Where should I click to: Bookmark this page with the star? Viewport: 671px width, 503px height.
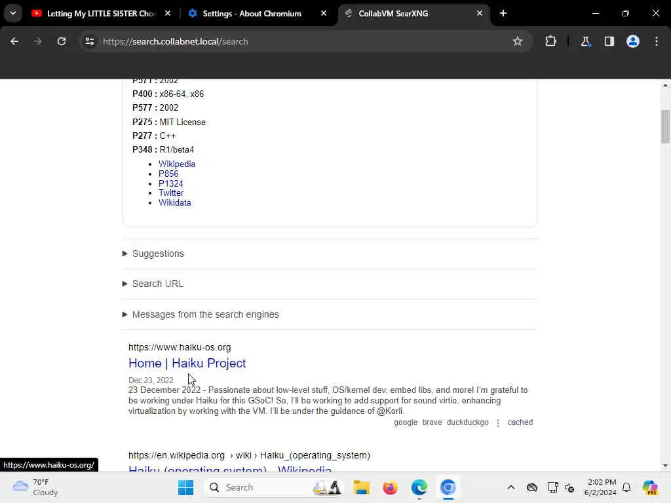tap(518, 41)
